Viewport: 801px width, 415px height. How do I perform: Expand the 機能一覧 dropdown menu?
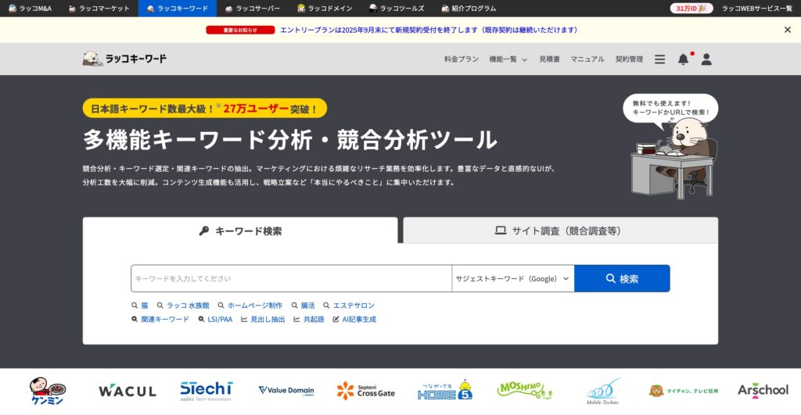pos(508,59)
